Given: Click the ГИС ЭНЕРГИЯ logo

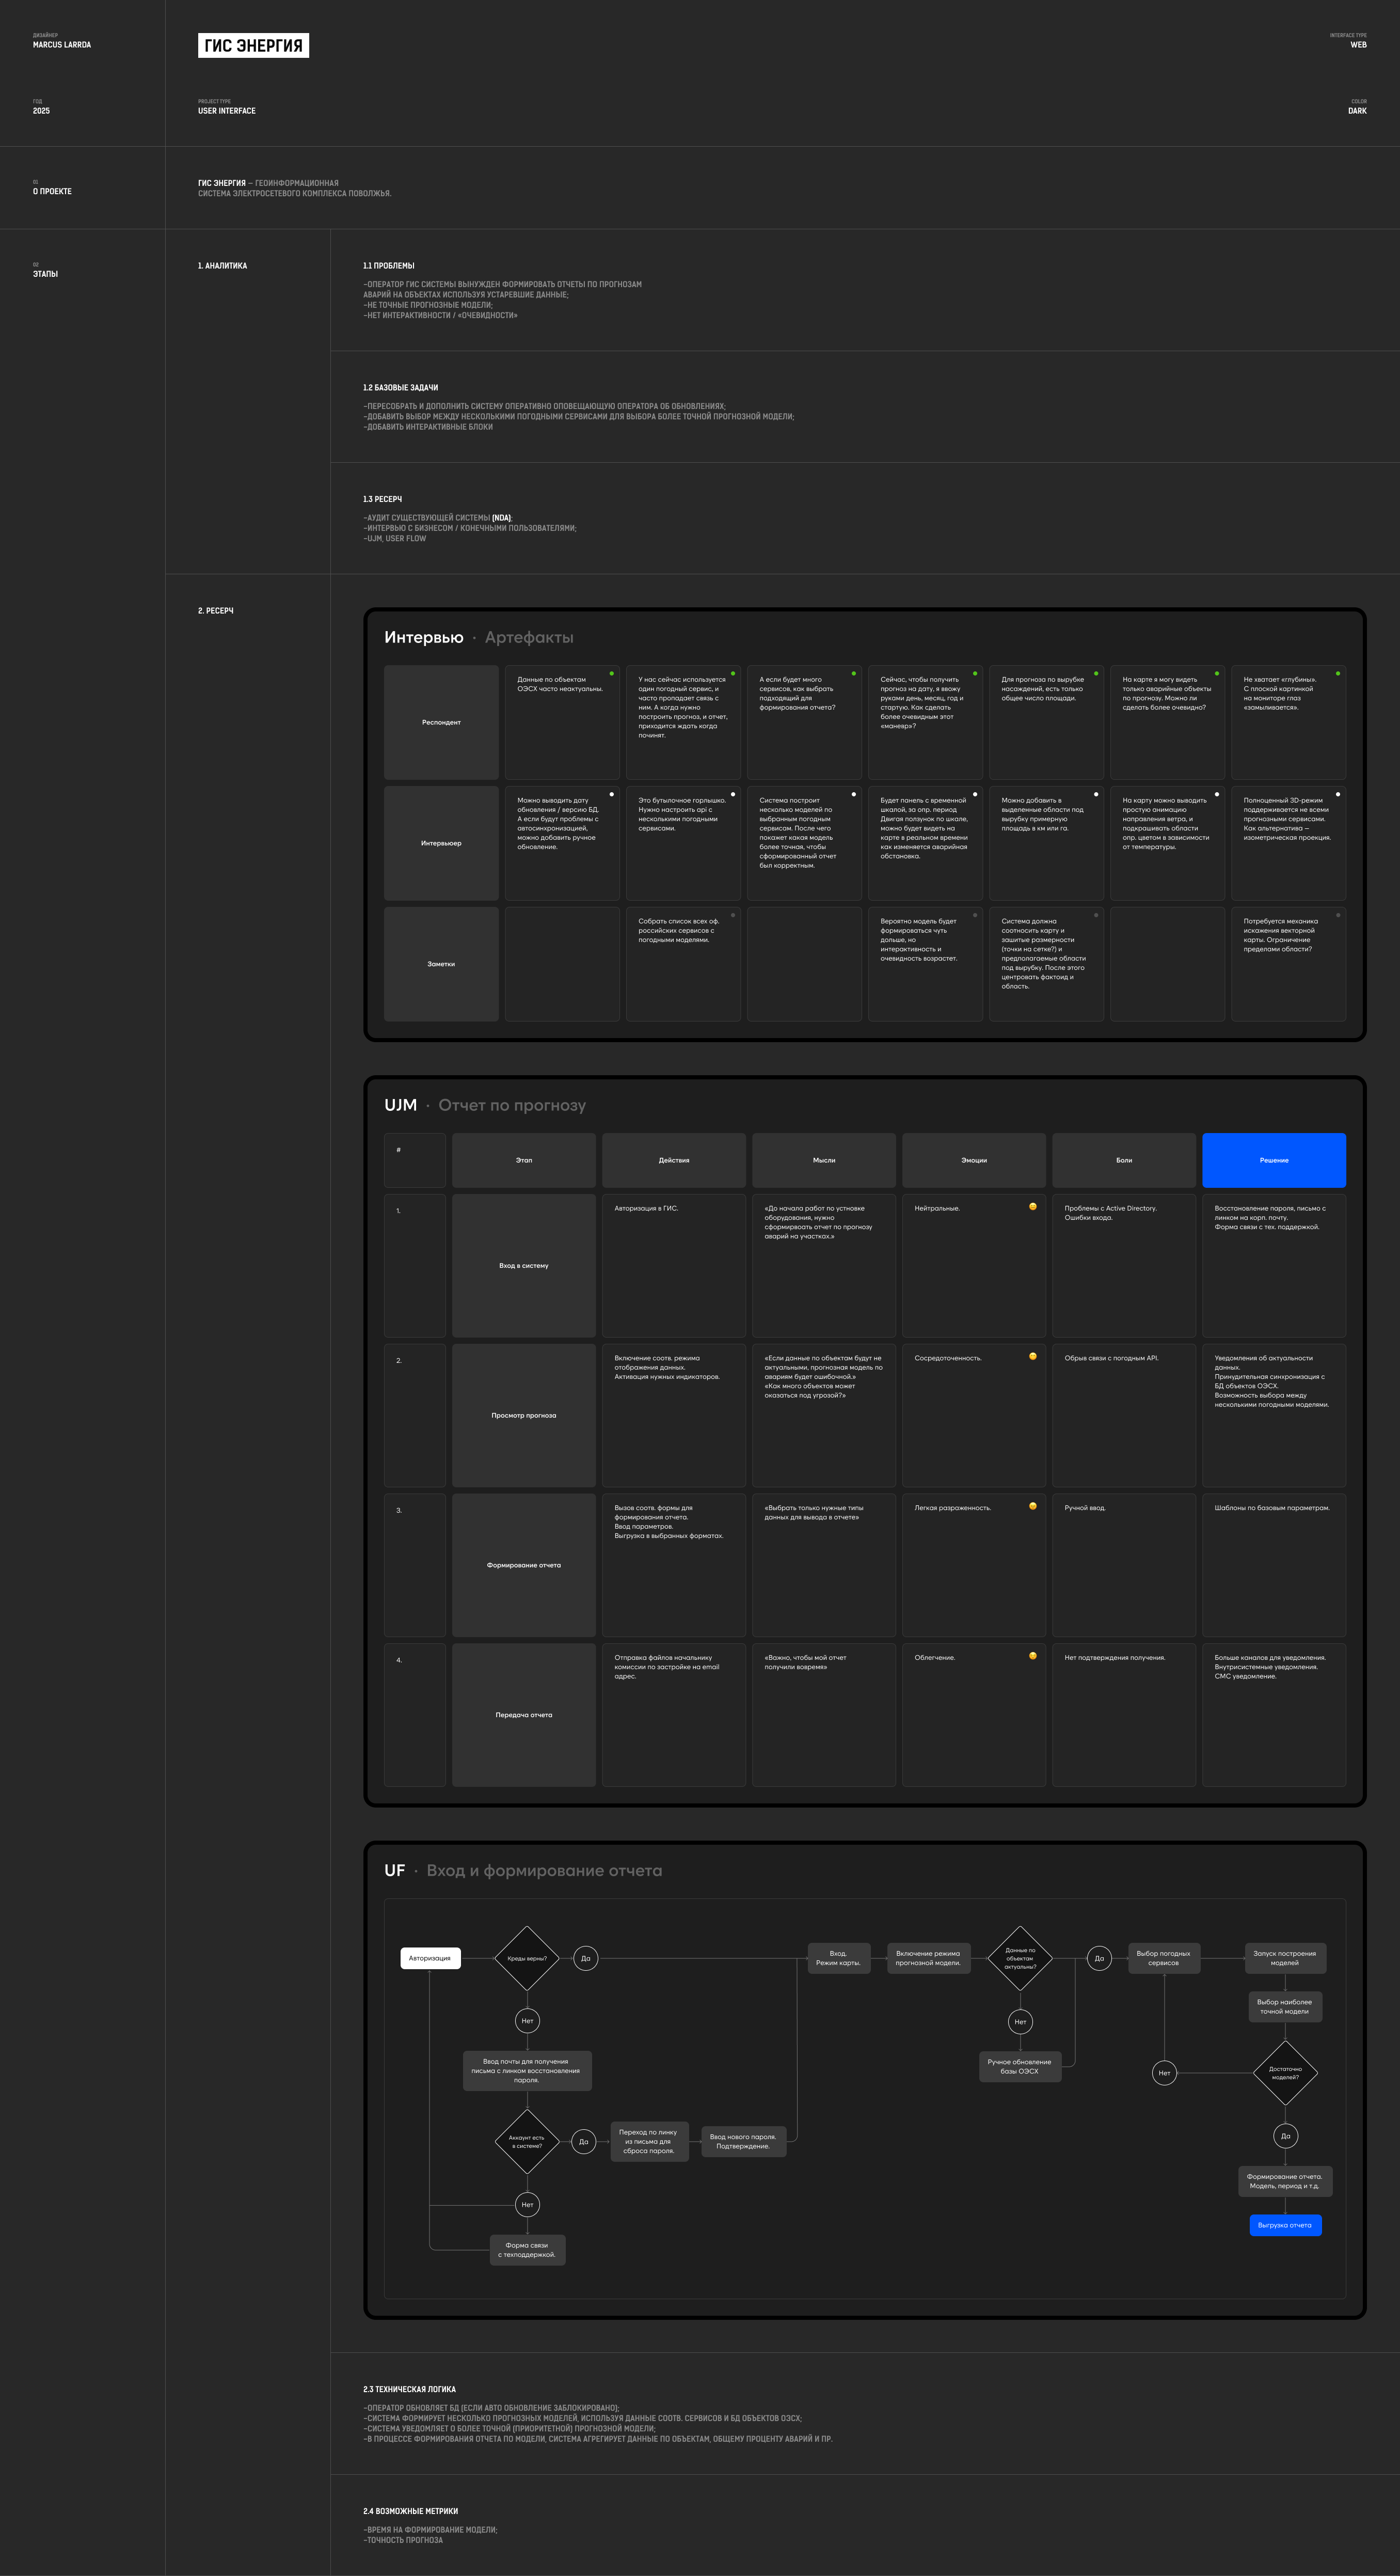Looking at the screenshot, I should point(254,45).
